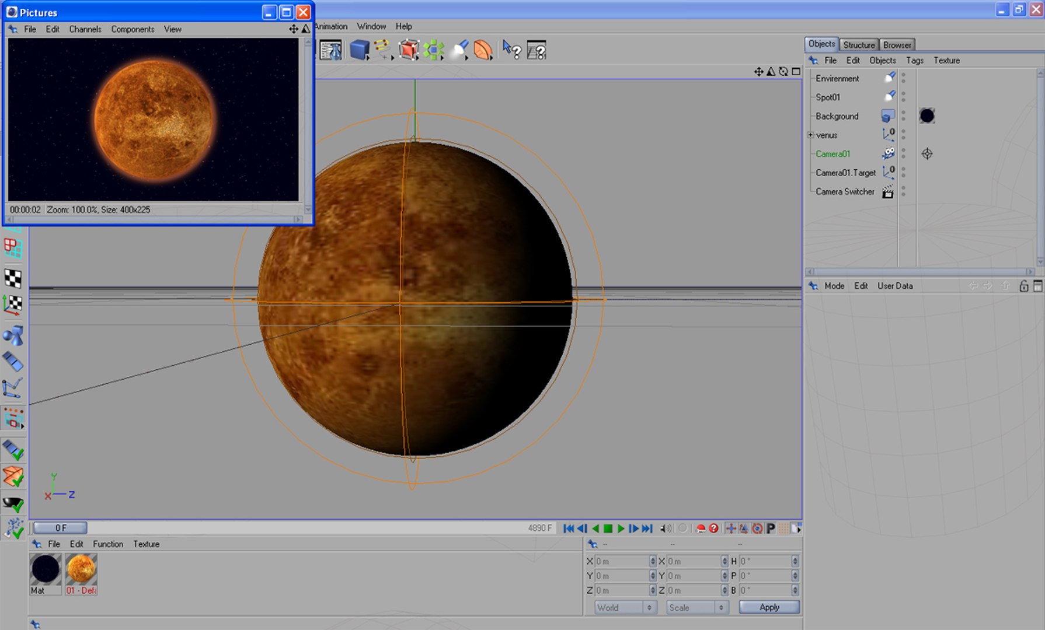Choose the object tool sphere-cone icon
Image resolution: width=1045 pixels, height=630 pixels.
click(13, 335)
